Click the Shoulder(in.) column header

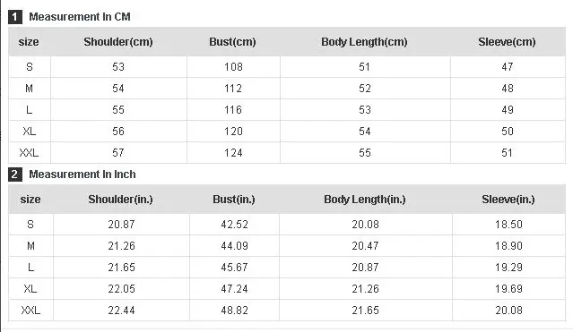[x=120, y=200]
